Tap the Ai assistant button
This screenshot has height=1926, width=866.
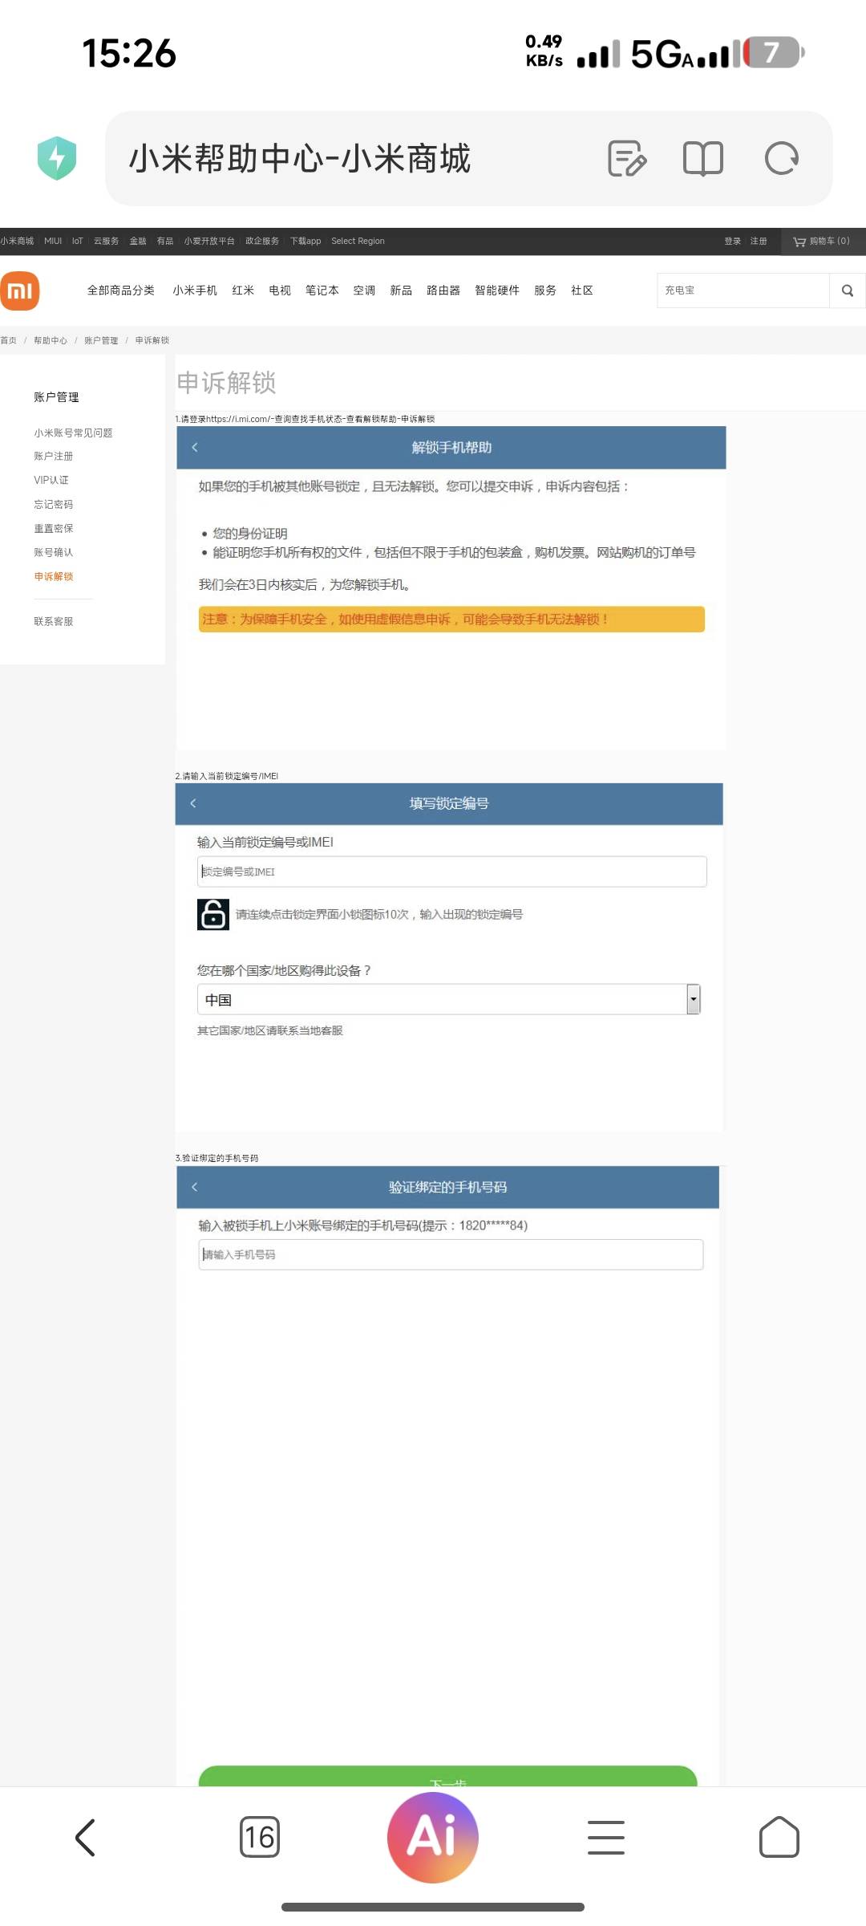pyautogui.click(x=433, y=1837)
